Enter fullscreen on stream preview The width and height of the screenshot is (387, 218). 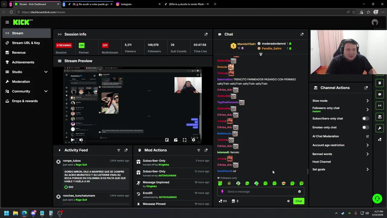point(184,140)
